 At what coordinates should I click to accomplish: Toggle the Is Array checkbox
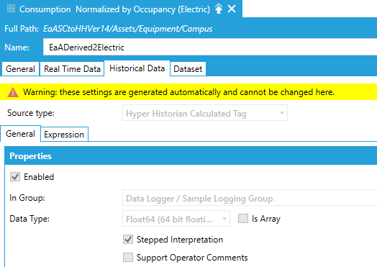[x=243, y=219]
